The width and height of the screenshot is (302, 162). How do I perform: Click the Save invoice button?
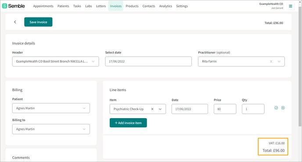point(38,22)
